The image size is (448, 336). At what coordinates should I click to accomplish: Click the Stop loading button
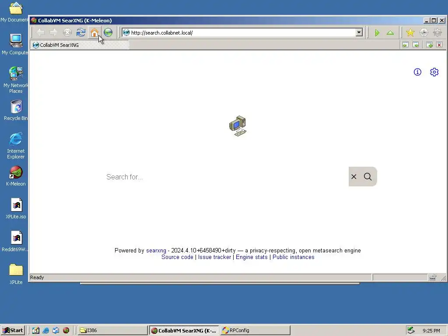point(67,32)
